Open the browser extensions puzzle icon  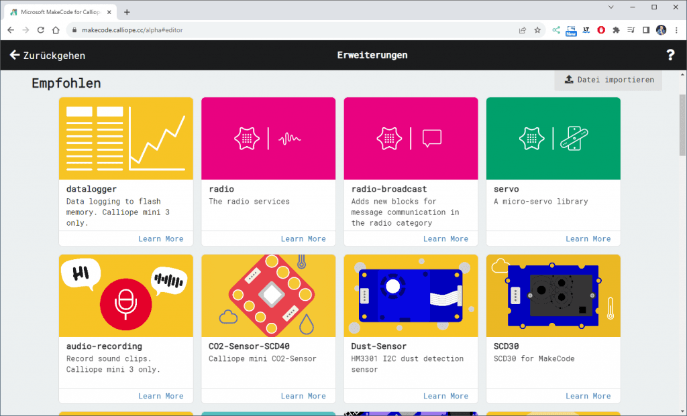click(616, 30)
